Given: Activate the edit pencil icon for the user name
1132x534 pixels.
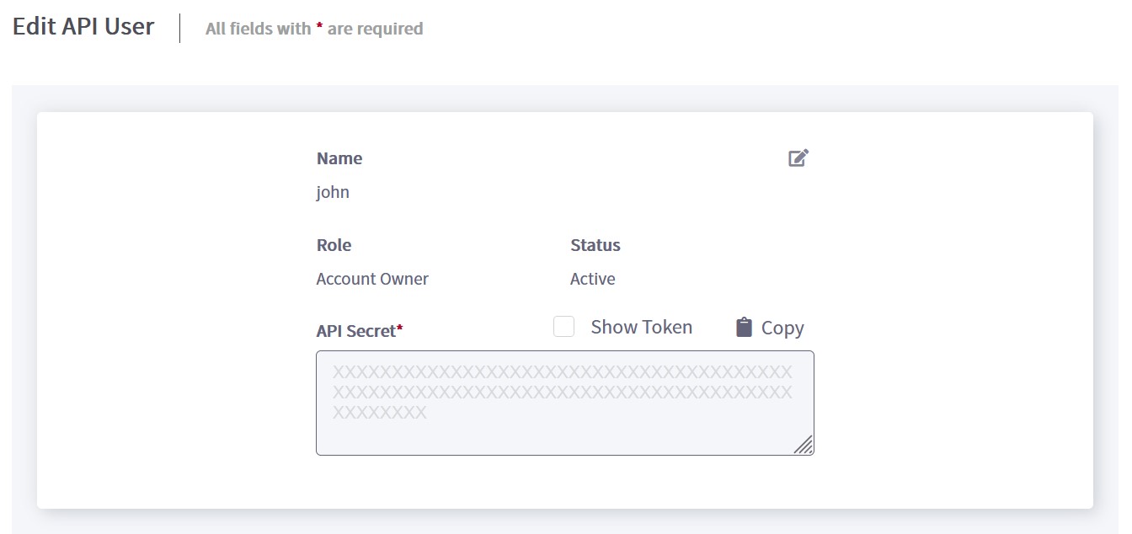Looking at the screenshot, I should (798, 158).
